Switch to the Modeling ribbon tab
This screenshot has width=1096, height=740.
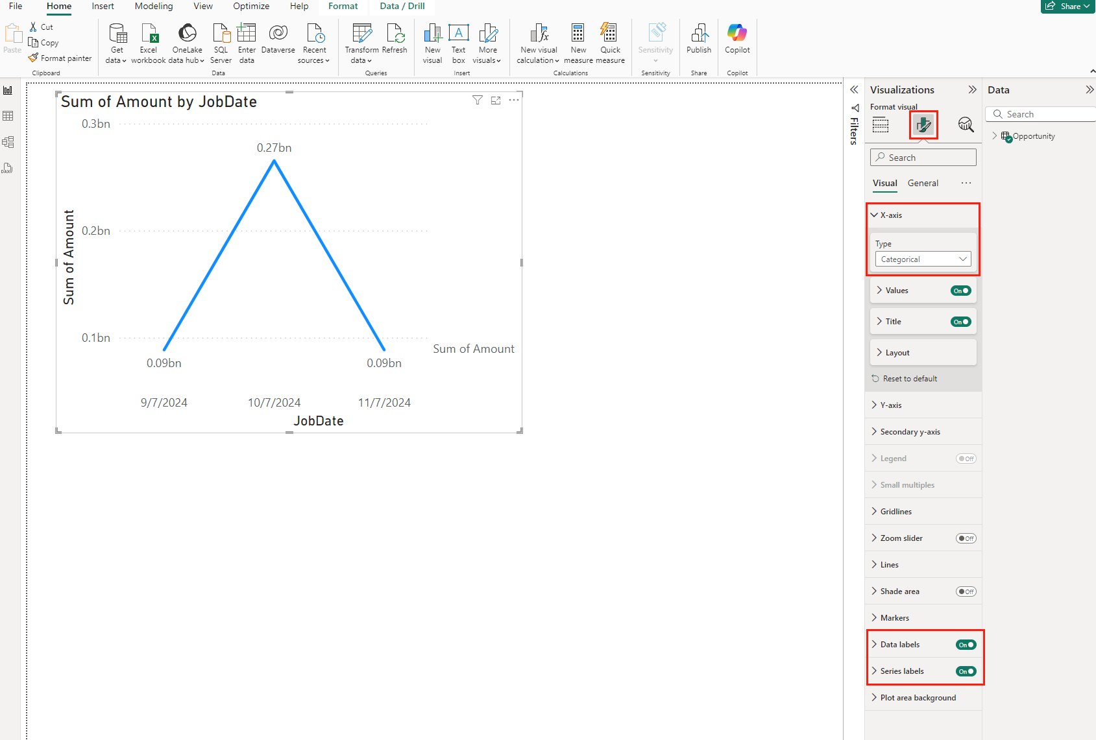tap(153, 6)
